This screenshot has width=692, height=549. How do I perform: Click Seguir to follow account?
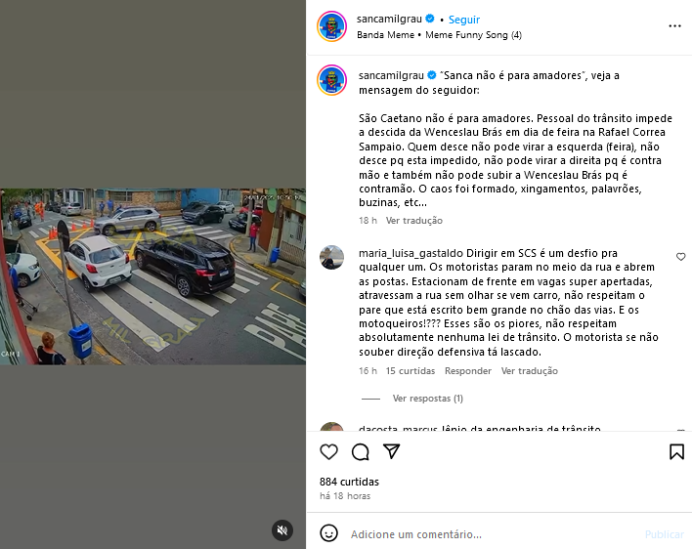pos(464,20)
